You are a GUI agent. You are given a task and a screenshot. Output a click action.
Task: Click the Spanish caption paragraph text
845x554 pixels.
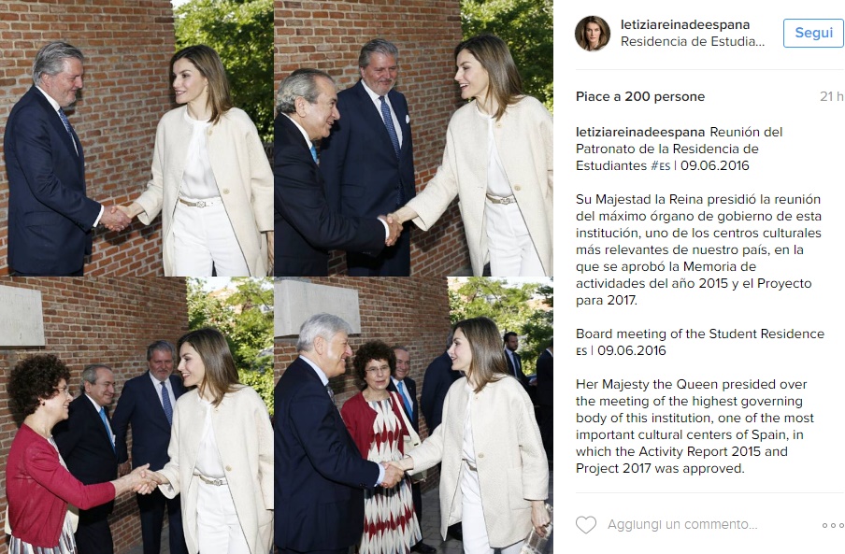(x=698, y=249)
